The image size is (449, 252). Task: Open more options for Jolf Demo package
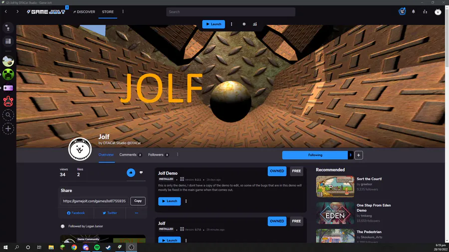(186, 201)
